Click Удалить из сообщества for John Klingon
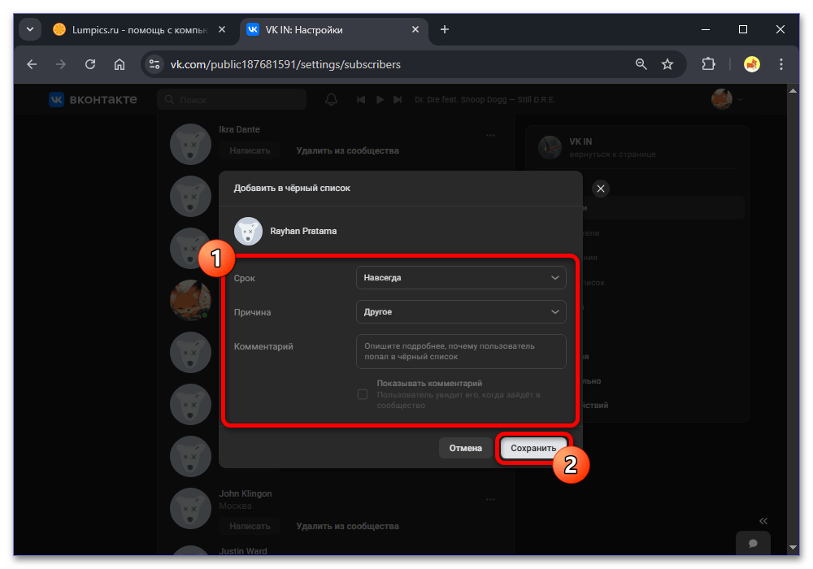Image resolution: width=813 pixels, height=569 pixels. click(x=347, y=526)
